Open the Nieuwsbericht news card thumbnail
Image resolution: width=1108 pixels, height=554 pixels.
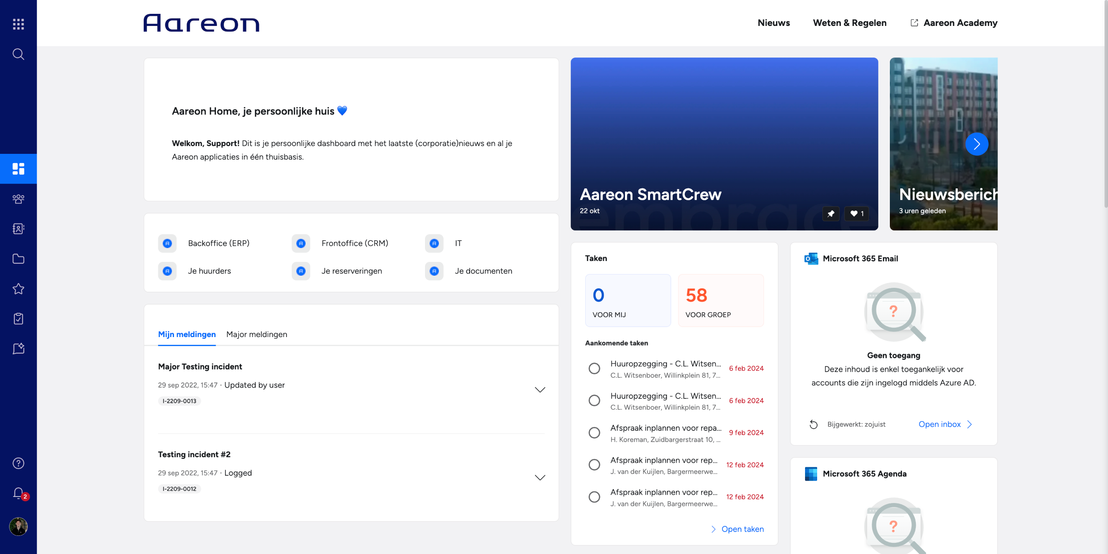944,144
